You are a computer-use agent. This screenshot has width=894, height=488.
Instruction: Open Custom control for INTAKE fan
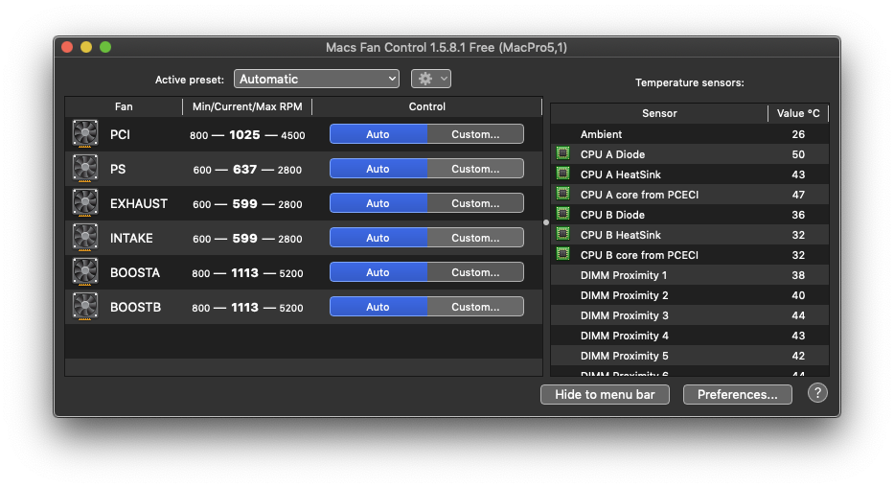475,238
